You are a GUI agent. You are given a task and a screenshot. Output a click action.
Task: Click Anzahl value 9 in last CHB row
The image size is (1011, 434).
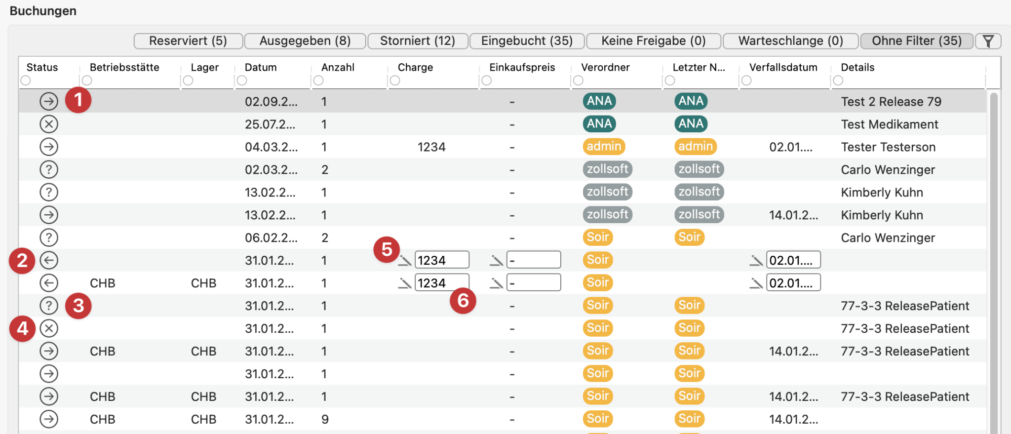pos(325,420)
